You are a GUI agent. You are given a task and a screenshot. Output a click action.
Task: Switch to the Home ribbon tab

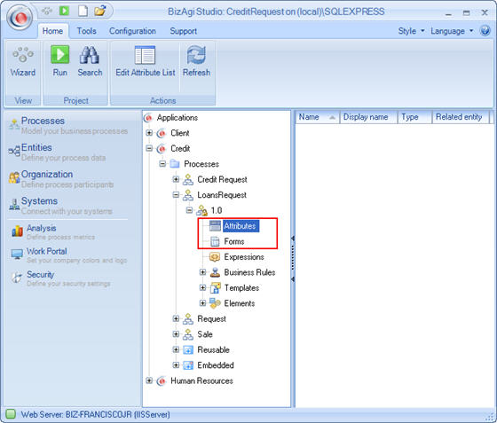pos(52,31)
